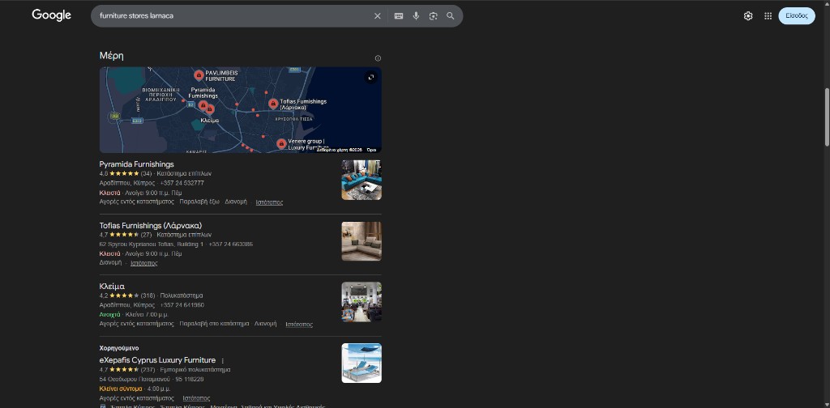Expand the map to full view
Screen dimensions: 830x408
(371, 77)
